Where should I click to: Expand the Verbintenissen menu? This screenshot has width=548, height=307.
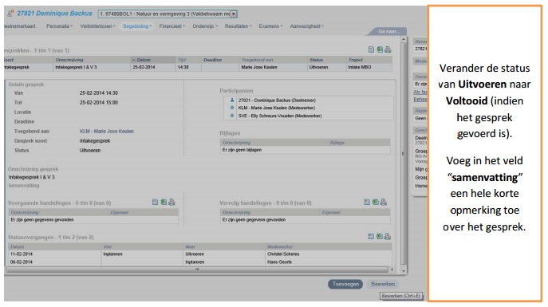click(97, 26)
